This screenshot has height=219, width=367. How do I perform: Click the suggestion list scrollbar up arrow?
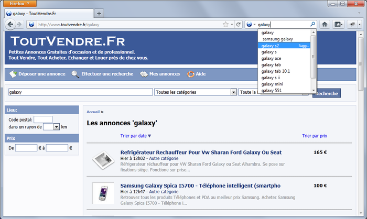coord(314,32)
